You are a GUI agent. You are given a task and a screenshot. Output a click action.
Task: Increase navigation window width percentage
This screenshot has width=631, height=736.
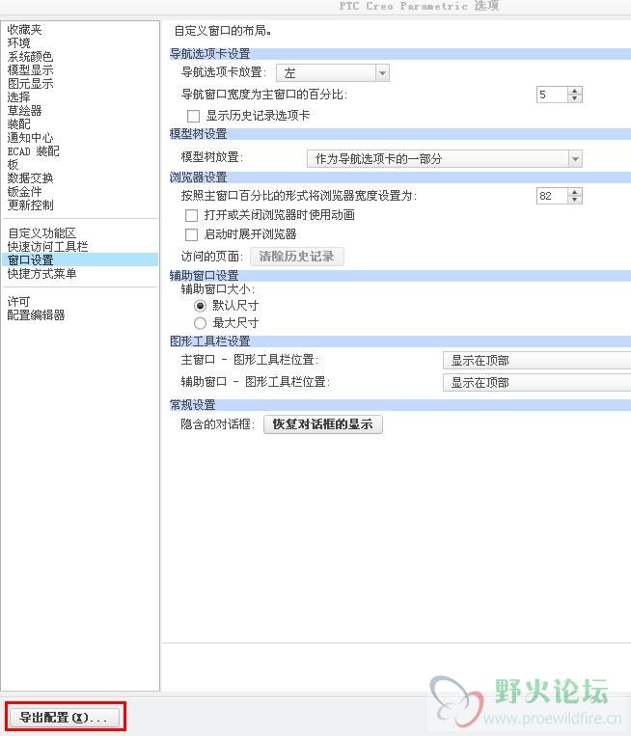click(x=575, y=91)
